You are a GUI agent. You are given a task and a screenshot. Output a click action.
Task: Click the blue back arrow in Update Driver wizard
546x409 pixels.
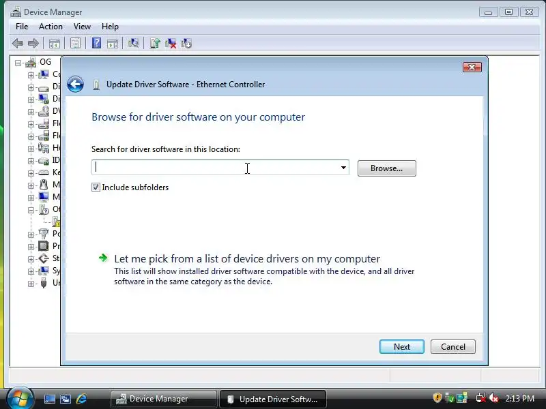[75, 84]
